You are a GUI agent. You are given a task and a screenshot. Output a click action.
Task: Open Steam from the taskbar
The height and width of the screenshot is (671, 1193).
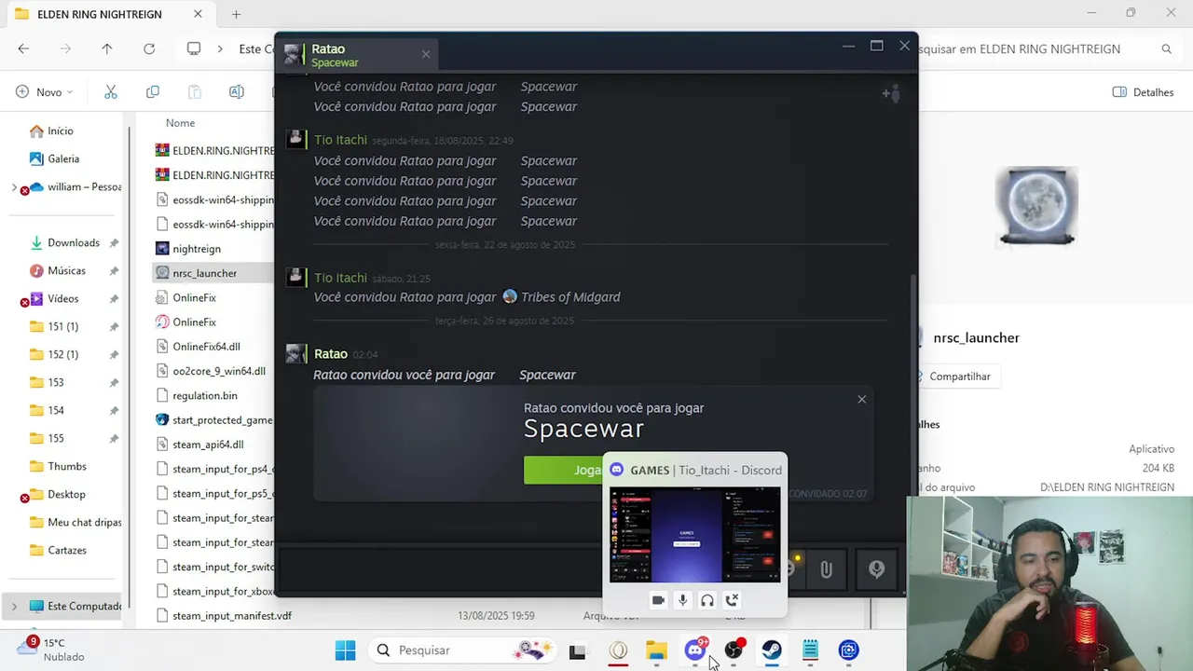(x=772, y=650)
